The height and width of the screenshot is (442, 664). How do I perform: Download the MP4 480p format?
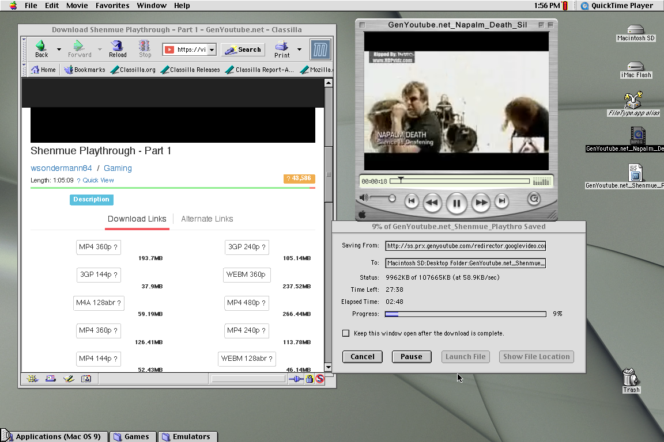click(247, 303)
